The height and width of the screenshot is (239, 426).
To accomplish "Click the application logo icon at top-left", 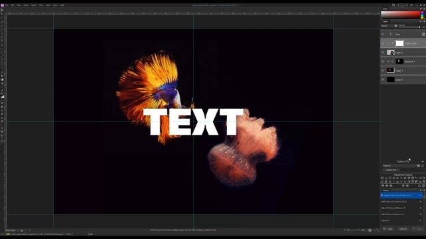I will pyautogui.click(x=2, y=5).
